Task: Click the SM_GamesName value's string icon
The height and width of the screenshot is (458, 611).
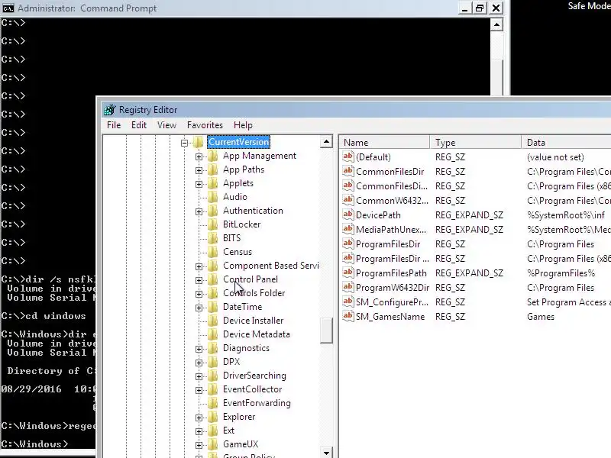Action: pos(348,316)
